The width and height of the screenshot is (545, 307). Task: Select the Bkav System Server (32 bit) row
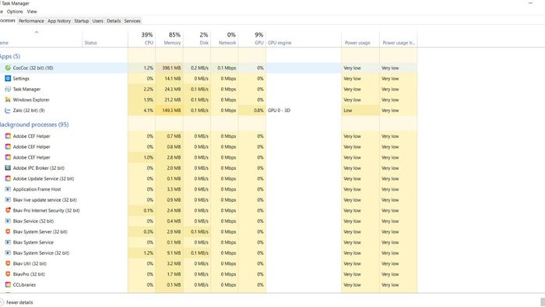pos(209,231)
